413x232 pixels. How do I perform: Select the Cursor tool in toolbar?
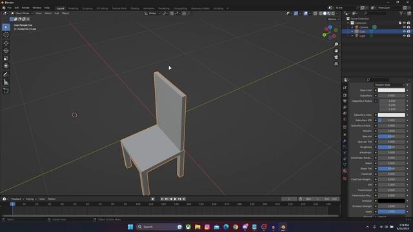pos(6,35)
